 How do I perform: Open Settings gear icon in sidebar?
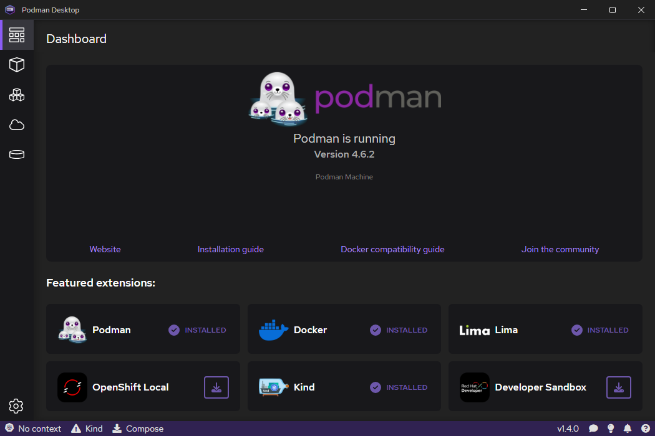point(16,406)
